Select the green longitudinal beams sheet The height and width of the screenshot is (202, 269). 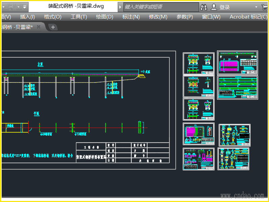click(x=238, y=88)
